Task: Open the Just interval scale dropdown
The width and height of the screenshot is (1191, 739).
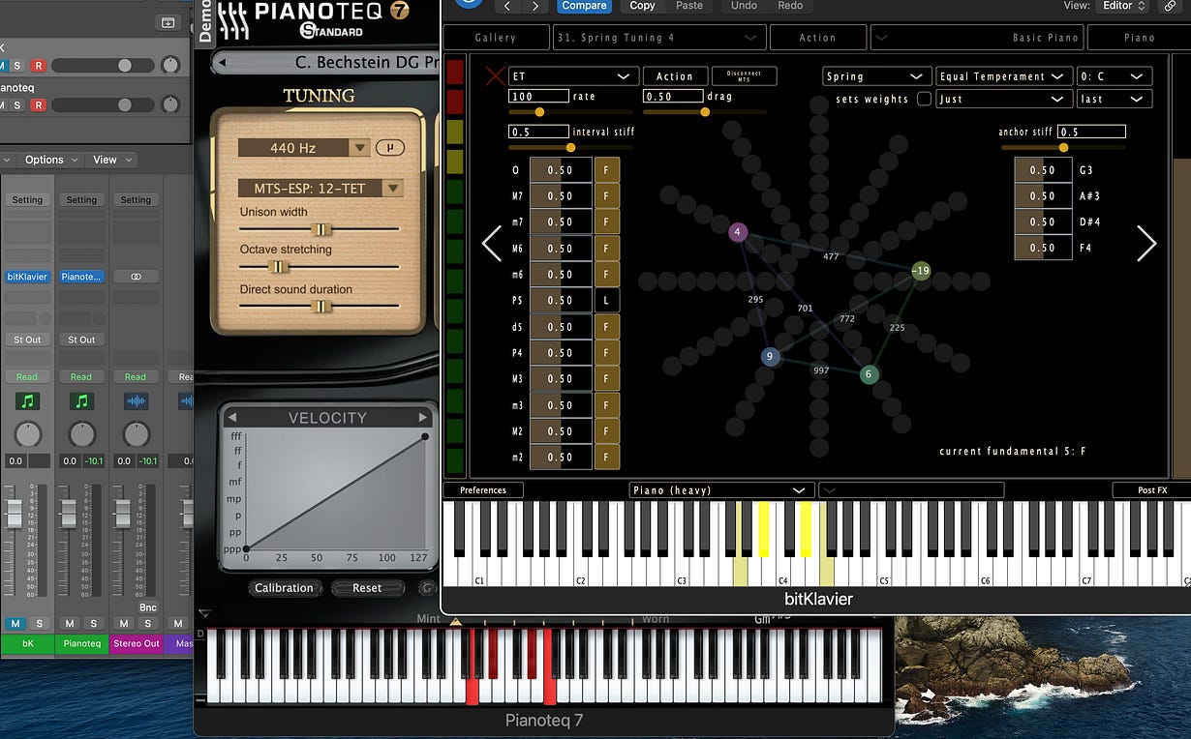Action: click(1004, 99)
